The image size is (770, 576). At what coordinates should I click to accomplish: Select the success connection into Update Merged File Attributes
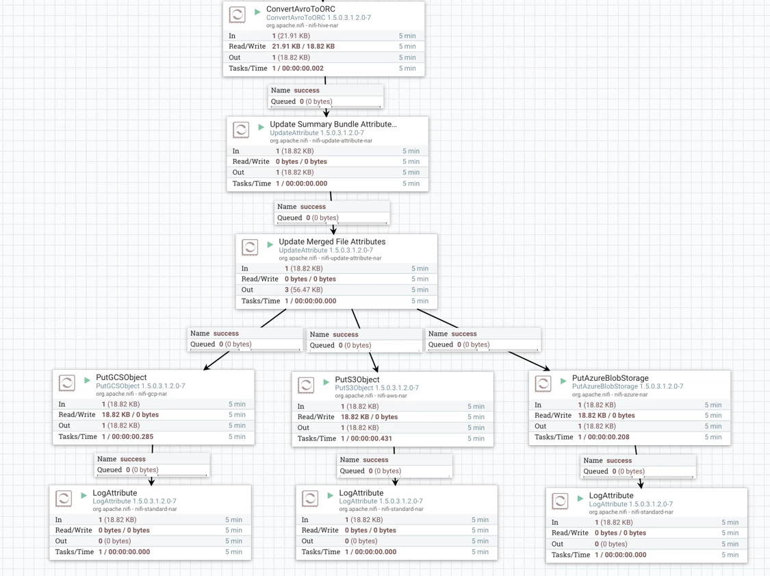coord(332,212)
